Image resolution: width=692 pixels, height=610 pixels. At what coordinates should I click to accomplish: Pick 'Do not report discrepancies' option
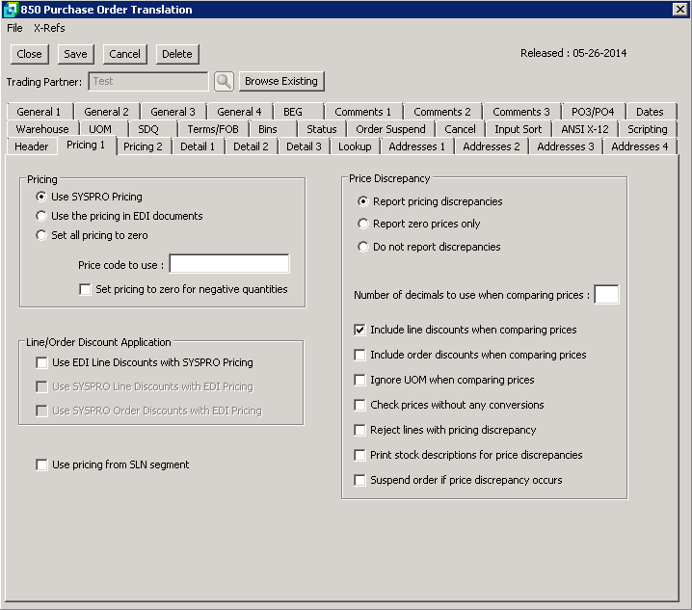click(362, 247)
